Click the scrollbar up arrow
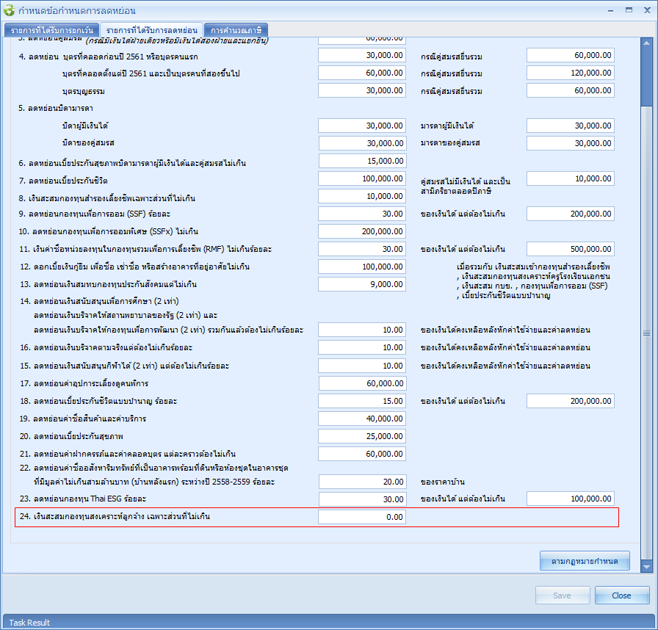The width and height of the screenshot is (658, 630). 646,42
